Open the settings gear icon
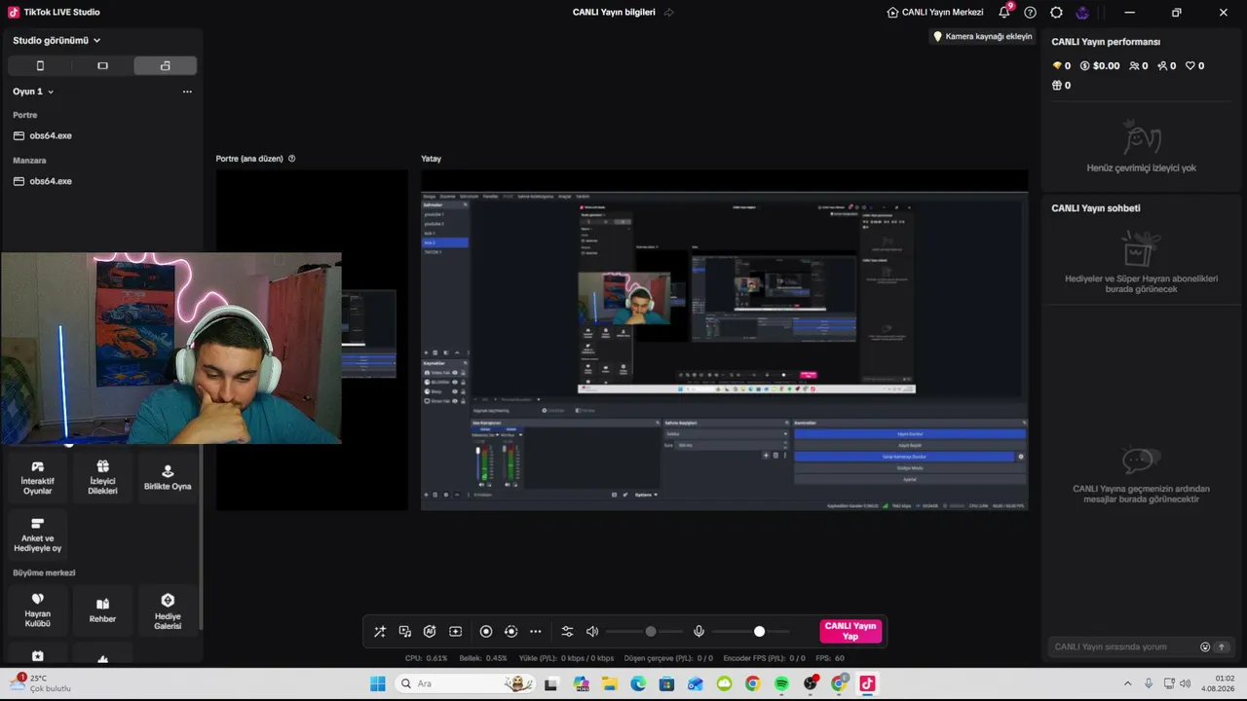The image size is (1247, 701). click(x=1056, y=13)
